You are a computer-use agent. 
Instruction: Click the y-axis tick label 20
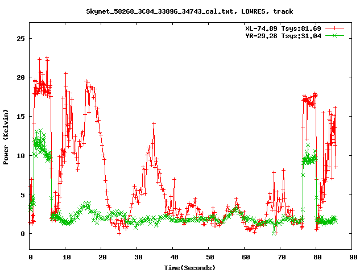point(20,77)
